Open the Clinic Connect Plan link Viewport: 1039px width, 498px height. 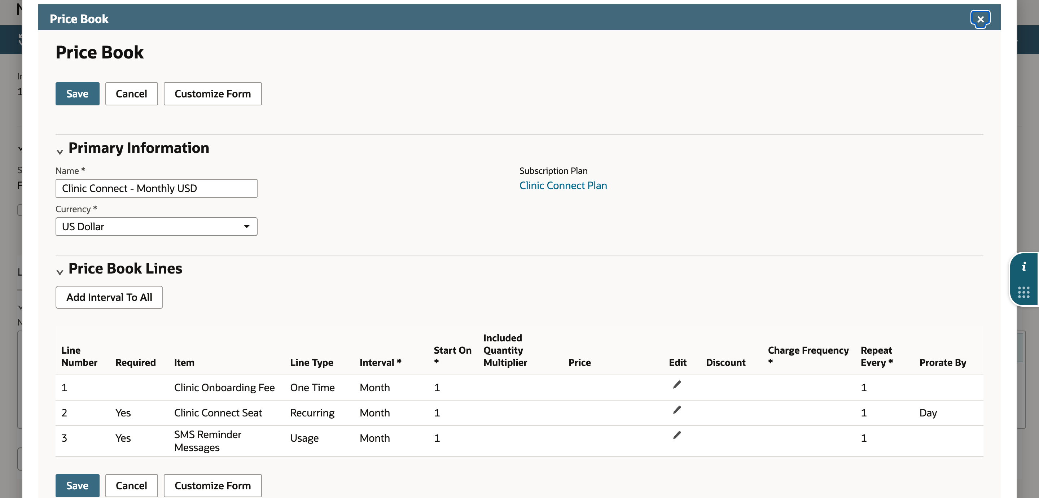[x=563, y=185]
